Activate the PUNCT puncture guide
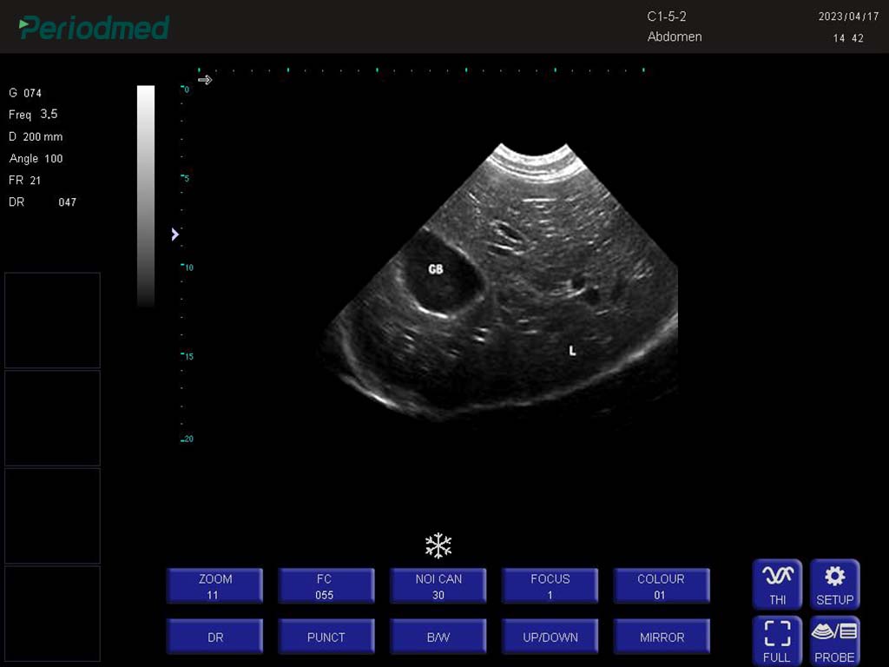Image resolution: width=889 pixels, height=667 pixels. pos(326,637)
